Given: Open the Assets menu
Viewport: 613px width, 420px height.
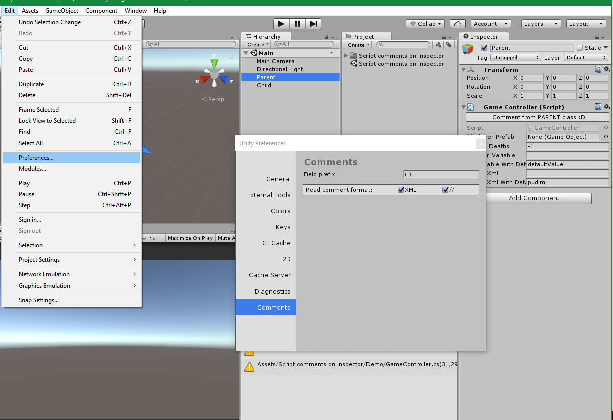Looking at the screenshot, I should click(x=30, y=11).
